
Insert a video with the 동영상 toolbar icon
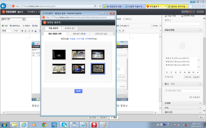[x=26, y=26]
